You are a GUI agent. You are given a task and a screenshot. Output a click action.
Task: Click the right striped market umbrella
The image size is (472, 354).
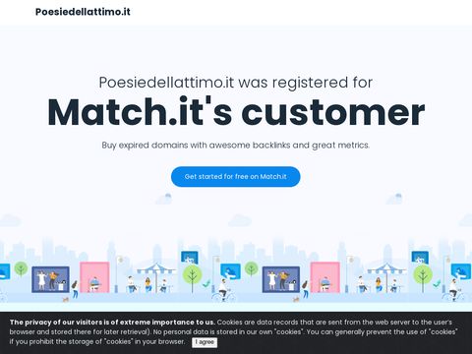click(386, 269)
